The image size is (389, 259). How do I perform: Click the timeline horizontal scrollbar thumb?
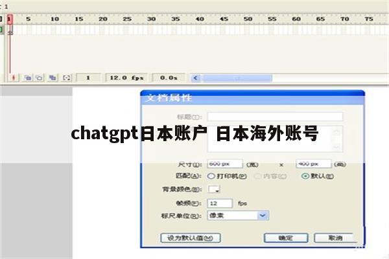coord(237,77)
